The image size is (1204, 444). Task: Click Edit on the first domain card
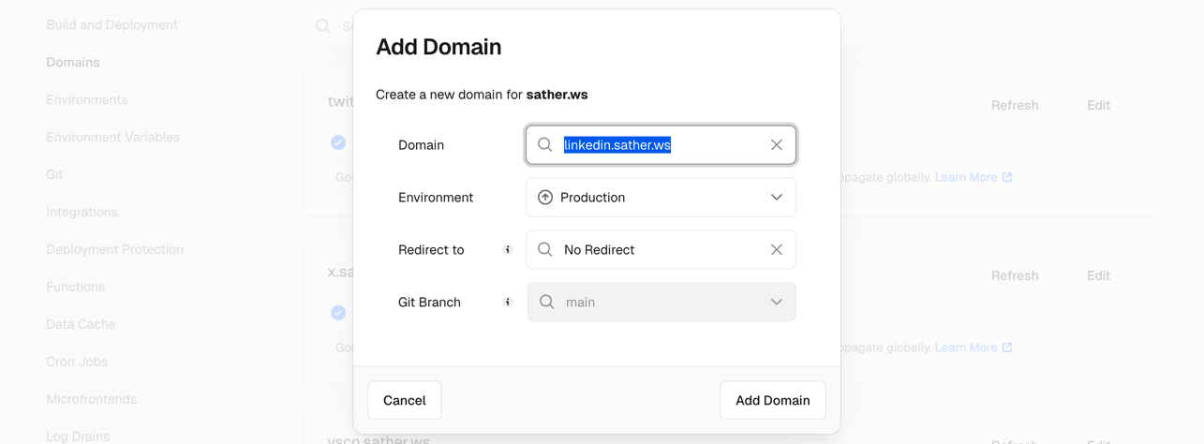point(1098,106)
